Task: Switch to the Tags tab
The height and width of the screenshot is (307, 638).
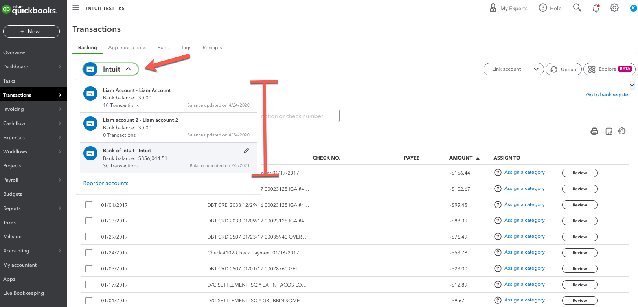Action: [x=186, y=48]
